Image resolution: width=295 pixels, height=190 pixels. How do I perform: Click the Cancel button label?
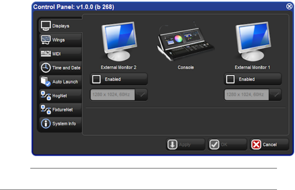[270, 145]
